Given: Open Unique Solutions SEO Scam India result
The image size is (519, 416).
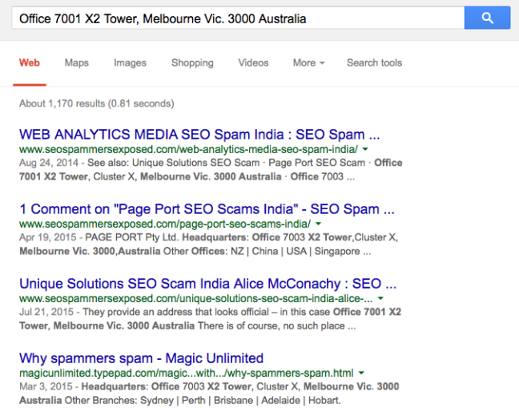Looking at the screenshot, I should point(200,284).
